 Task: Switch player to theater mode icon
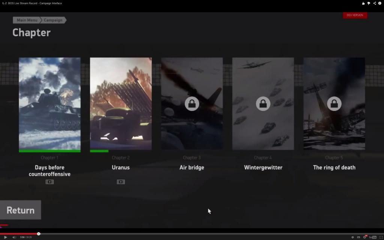(358, 237)
